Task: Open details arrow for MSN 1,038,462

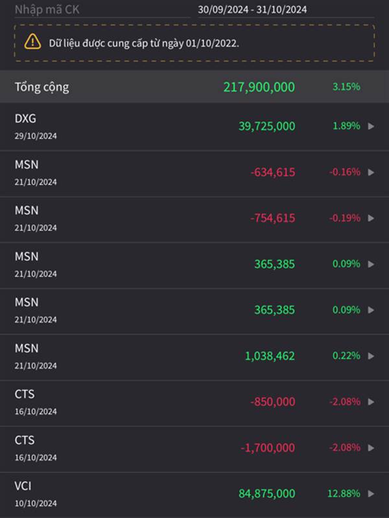Action: coord(371,356)
